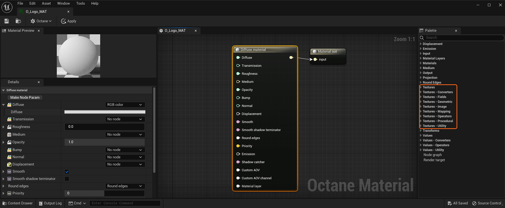Click the Source Control status icon
The image size is (505, 208).
[x=474, y=203]
